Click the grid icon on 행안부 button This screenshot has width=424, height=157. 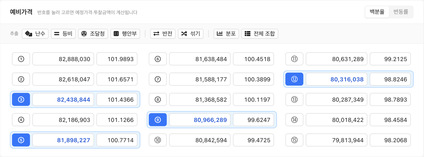pyautogui.click(x=116, y=34)
